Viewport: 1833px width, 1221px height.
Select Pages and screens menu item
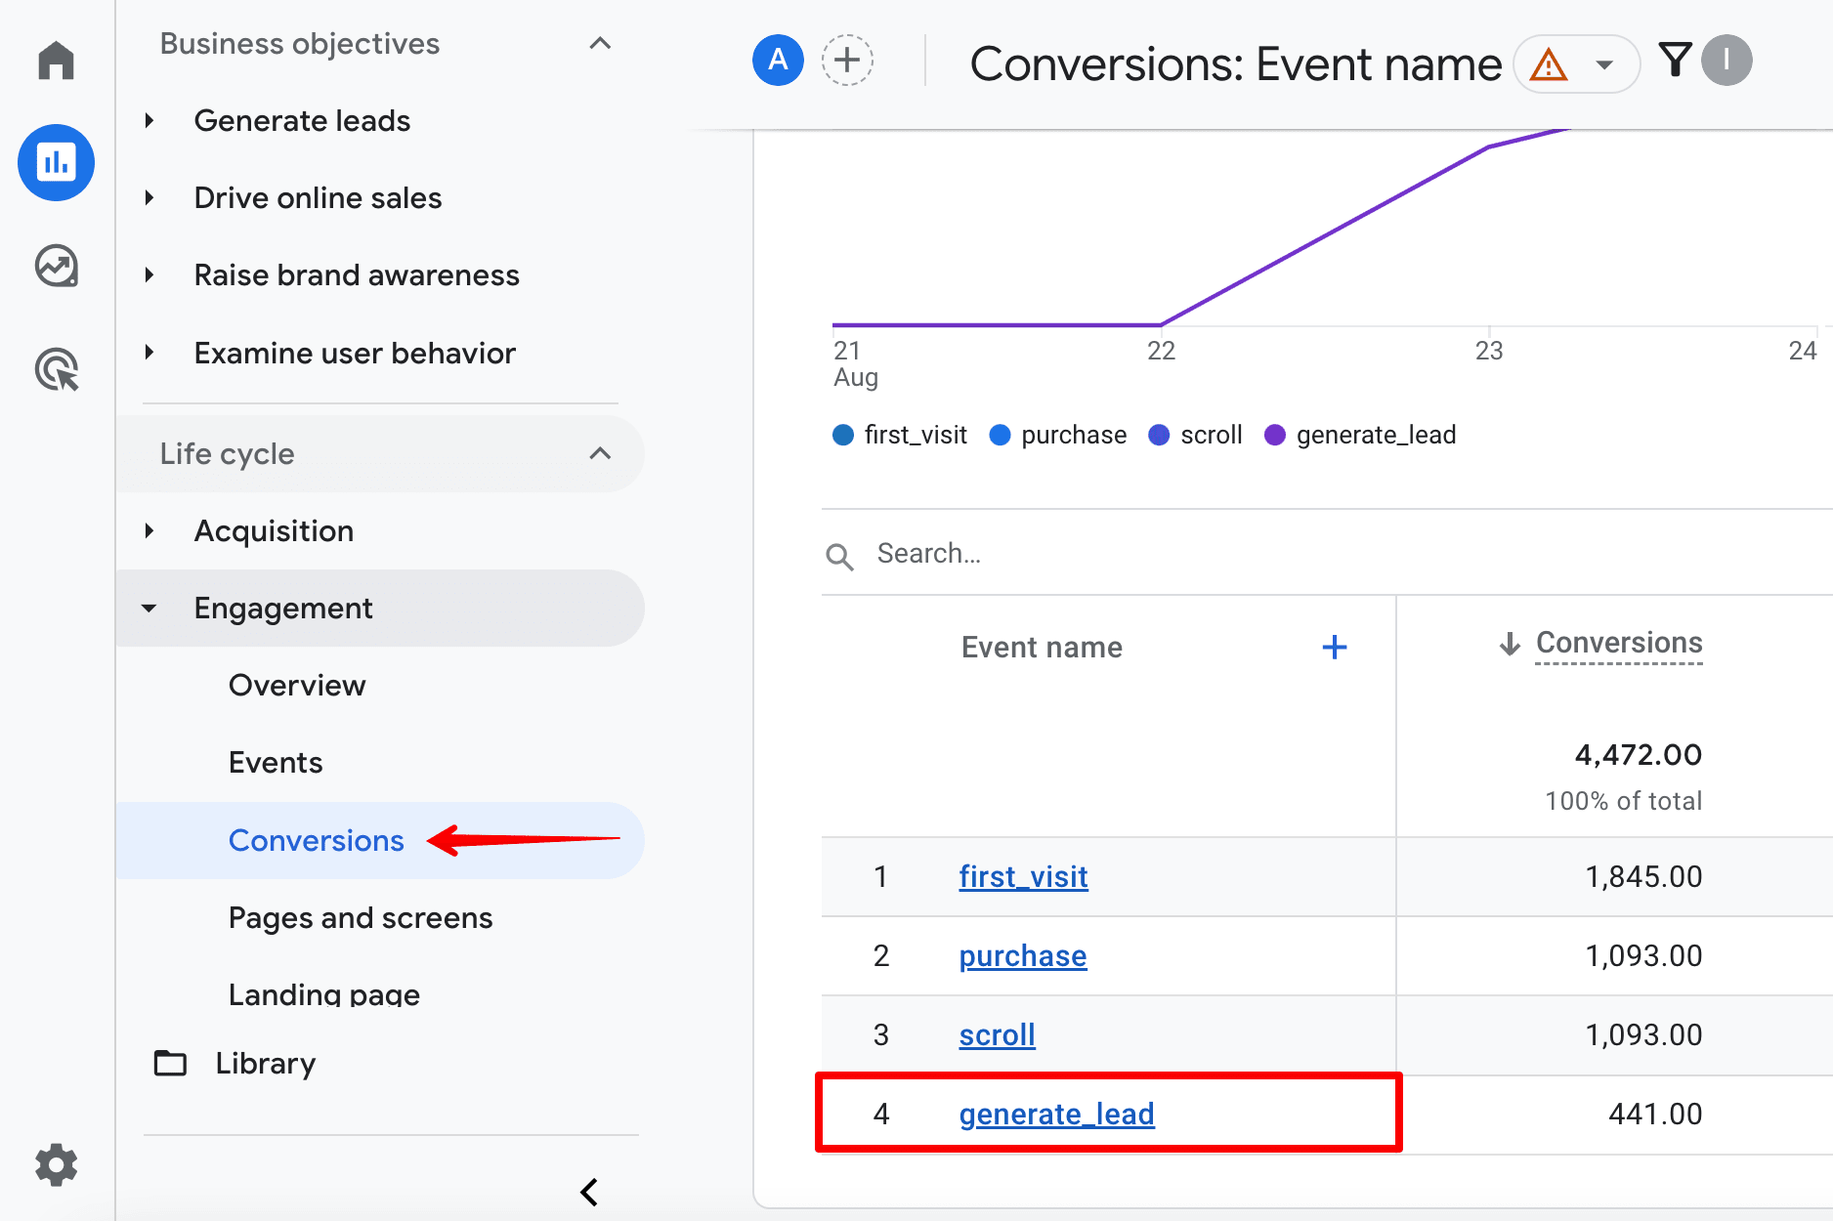pos(361,917)
